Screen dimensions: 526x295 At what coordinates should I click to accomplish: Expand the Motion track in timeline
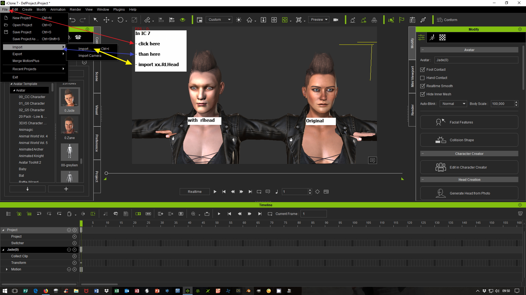coord(7,269)
